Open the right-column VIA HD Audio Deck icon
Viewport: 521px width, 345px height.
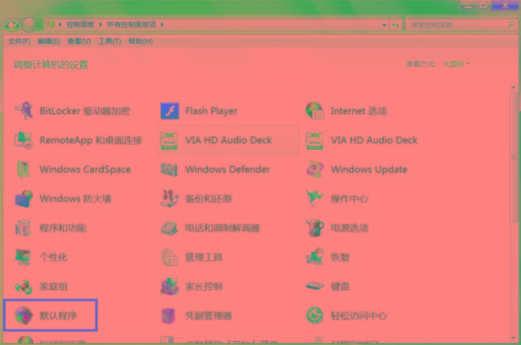pyautogui.click(x=315, y=140)
